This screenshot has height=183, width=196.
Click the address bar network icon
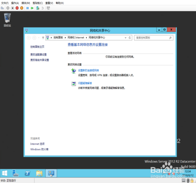pos(47,38)
